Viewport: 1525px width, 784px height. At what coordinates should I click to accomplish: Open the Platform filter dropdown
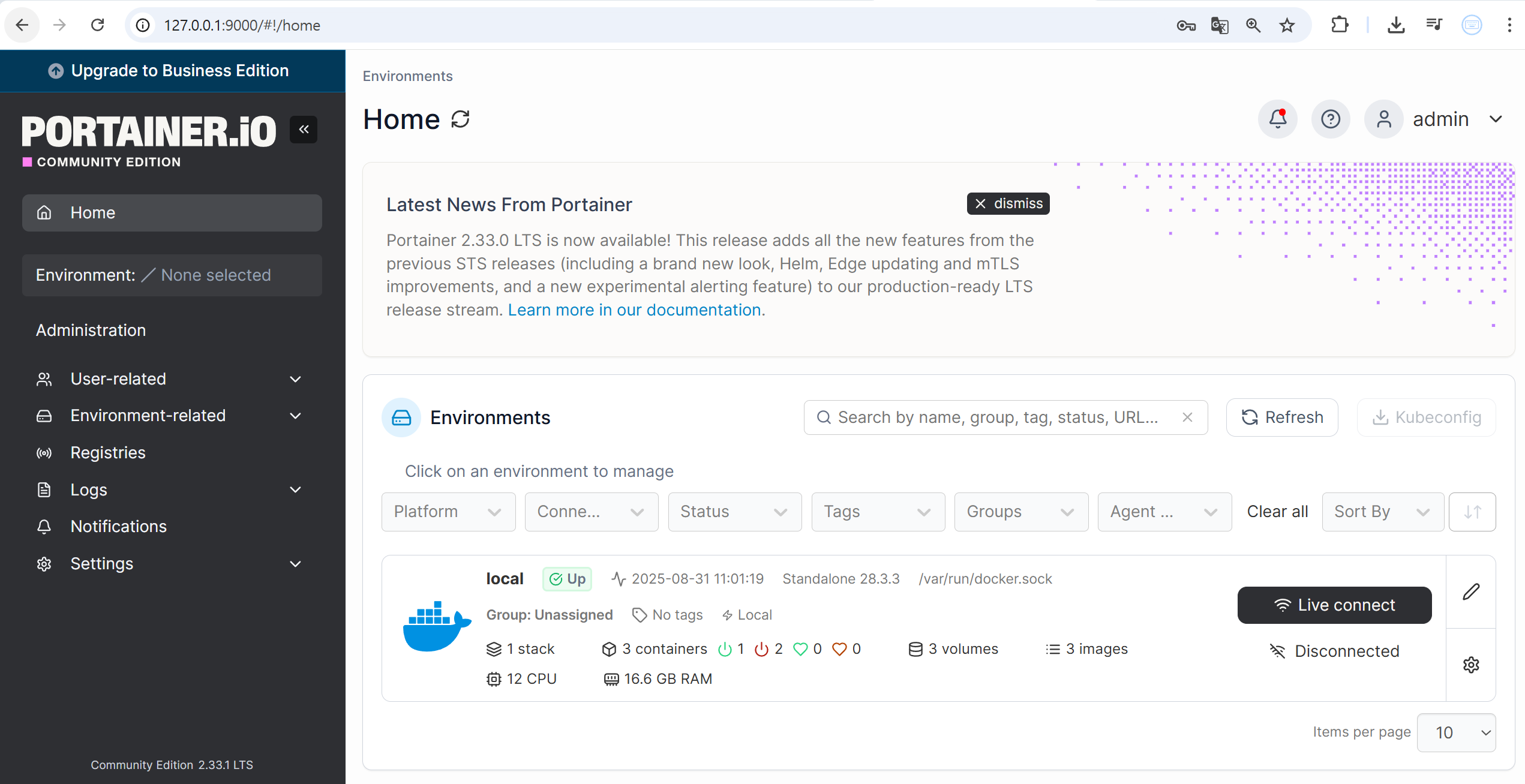pos(448,512)
